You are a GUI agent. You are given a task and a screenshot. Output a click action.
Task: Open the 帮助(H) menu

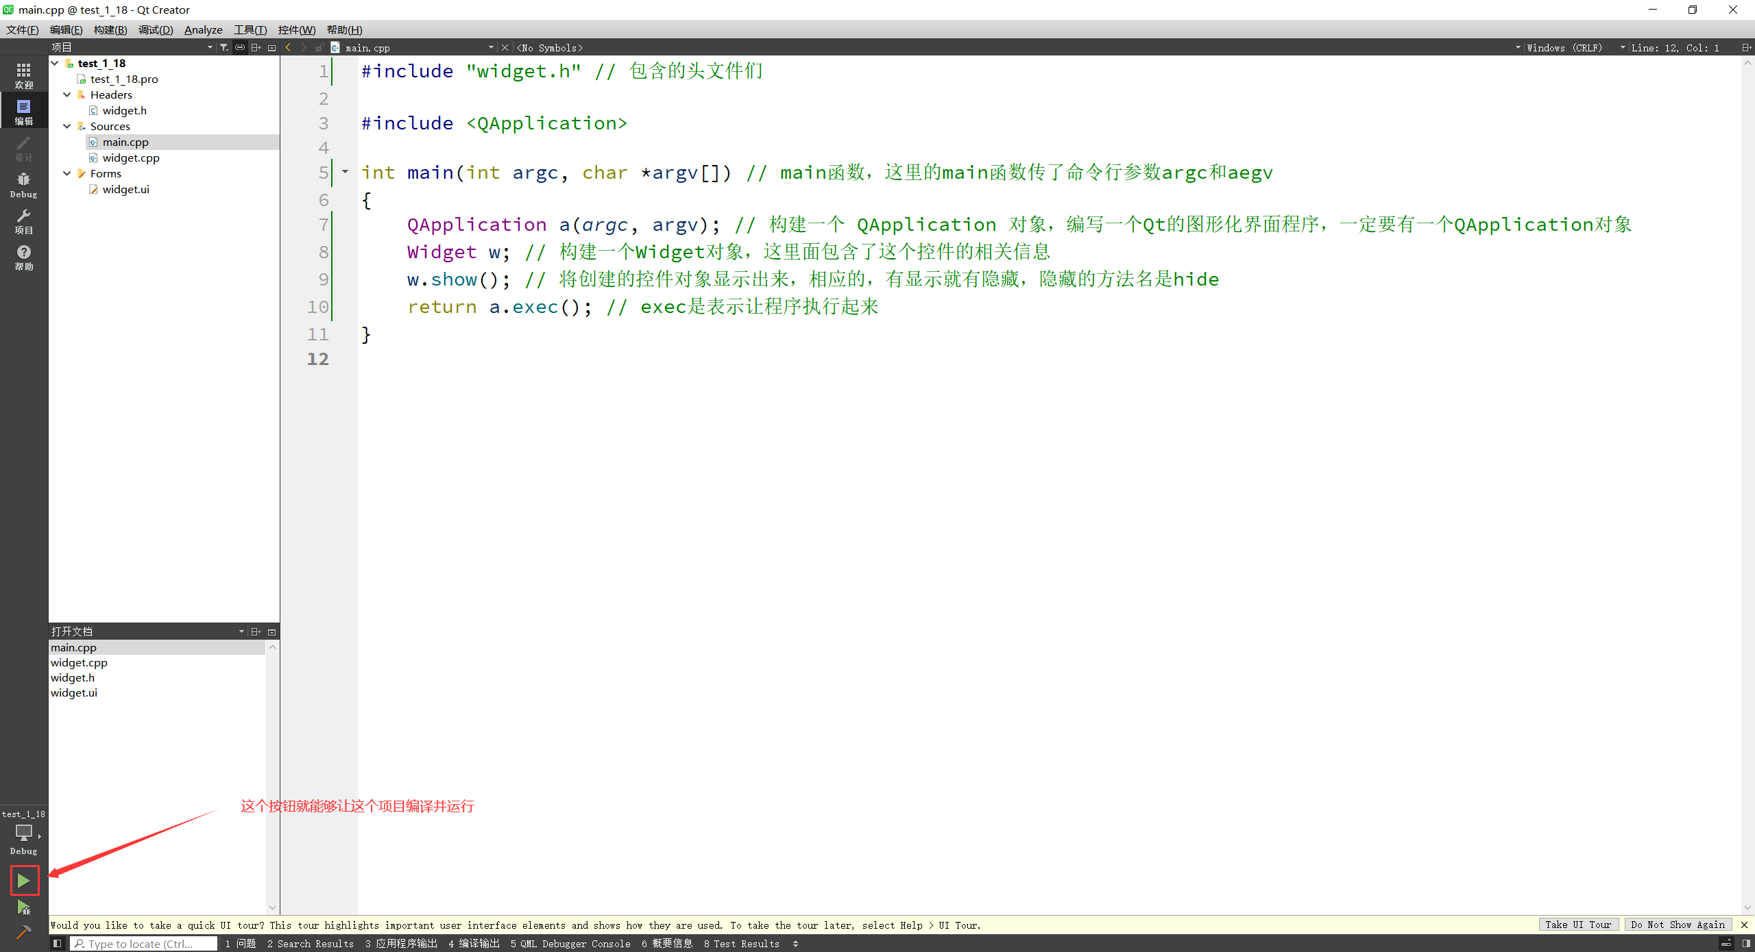pos(345,29)
